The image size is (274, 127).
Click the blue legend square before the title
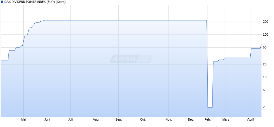point(2,2)
